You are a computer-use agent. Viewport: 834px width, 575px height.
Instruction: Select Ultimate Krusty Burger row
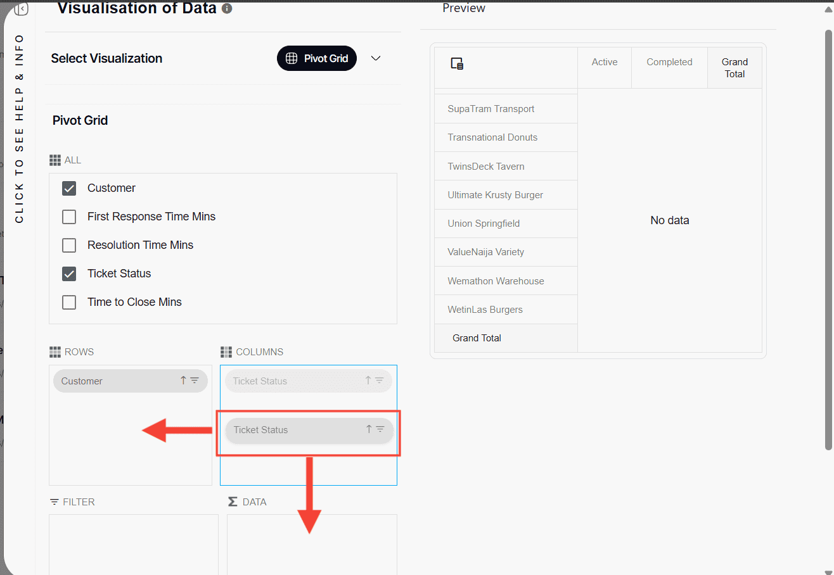[x=506, y=195]
